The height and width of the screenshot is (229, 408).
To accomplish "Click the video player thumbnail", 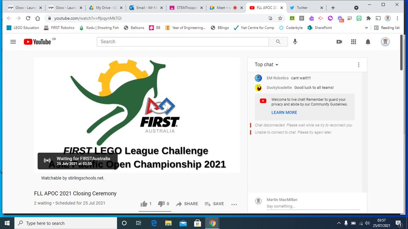I will click(137, 115).
